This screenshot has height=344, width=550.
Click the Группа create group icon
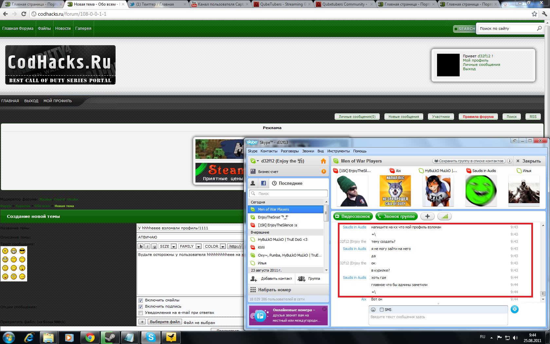[x=301, y=279]
